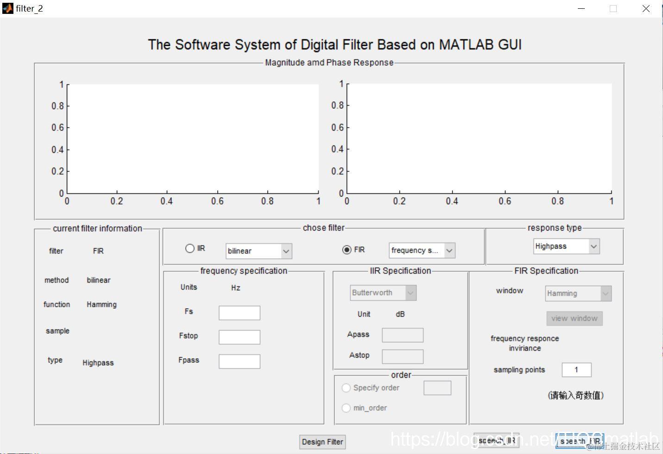The height and width of the screenshot is (454, 663).
Task: Click the 'sample' label in filter information
Action: tap(57, 331)
